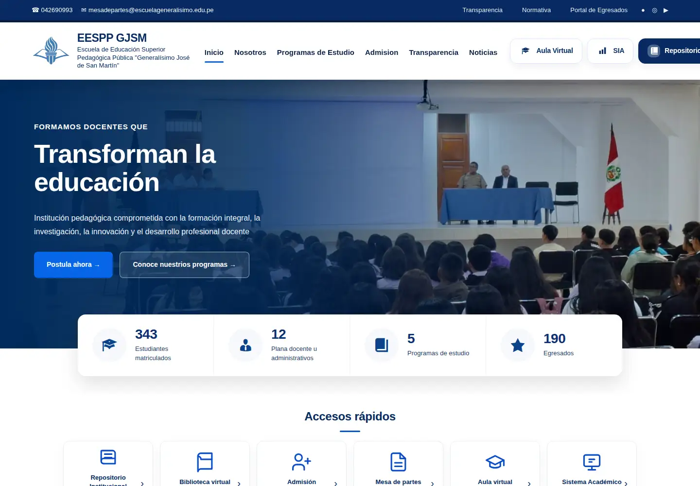700x486 pixels.
Task: Click the bar chart icon on SIA button
Action: tap(603, 51)
